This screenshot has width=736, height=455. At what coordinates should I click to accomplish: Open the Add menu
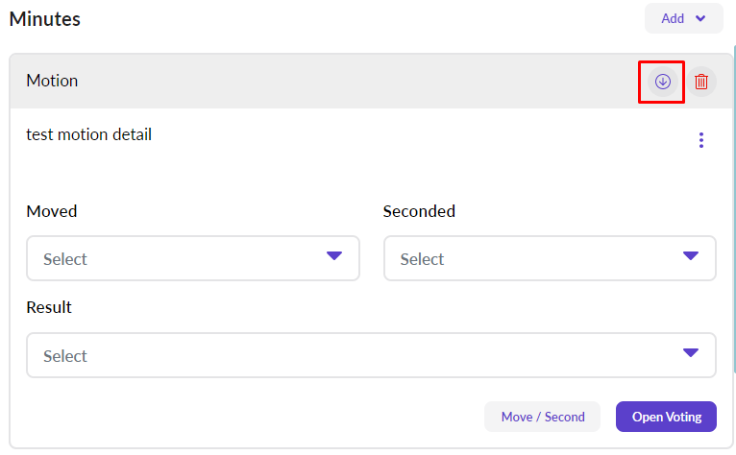[x=683, y=18]
